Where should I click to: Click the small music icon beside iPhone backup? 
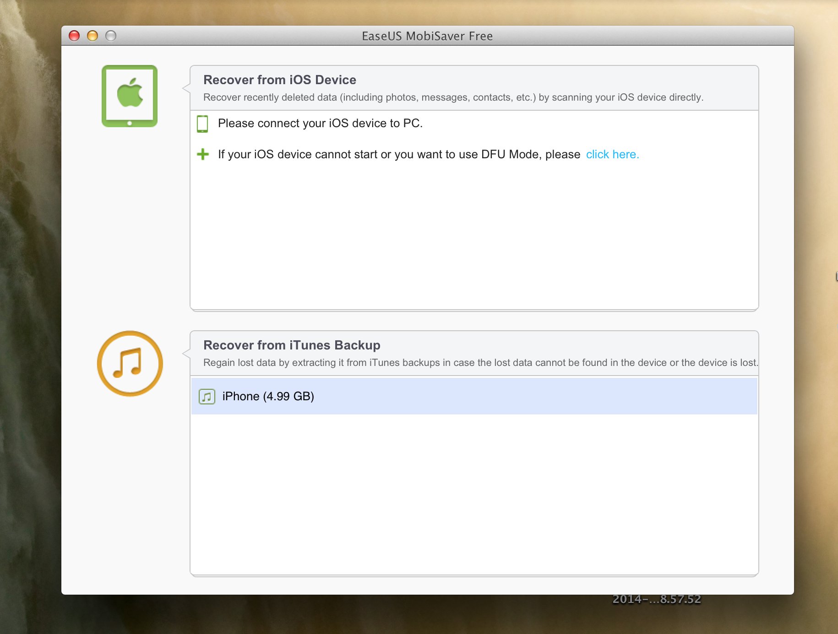click(x=207, y=397)
